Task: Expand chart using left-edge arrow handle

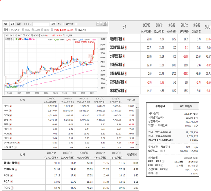Action: (5, 80)
